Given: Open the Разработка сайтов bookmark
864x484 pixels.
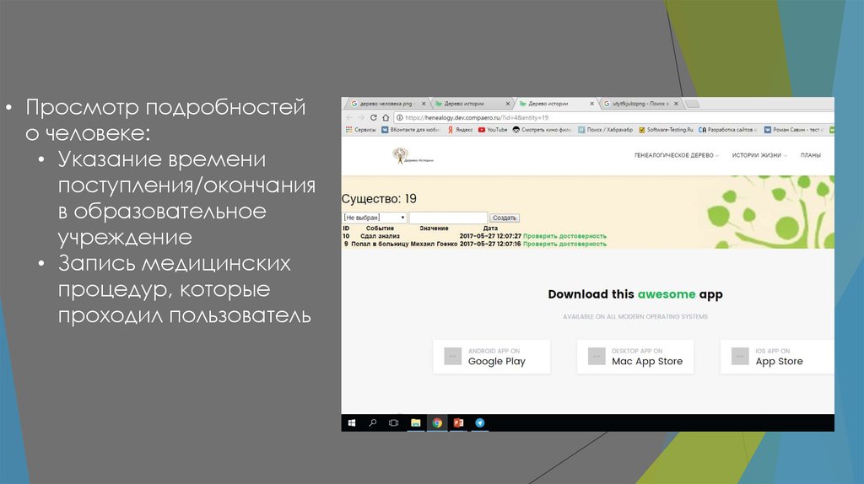Looking at the screenshot, I should coord(728,130).
